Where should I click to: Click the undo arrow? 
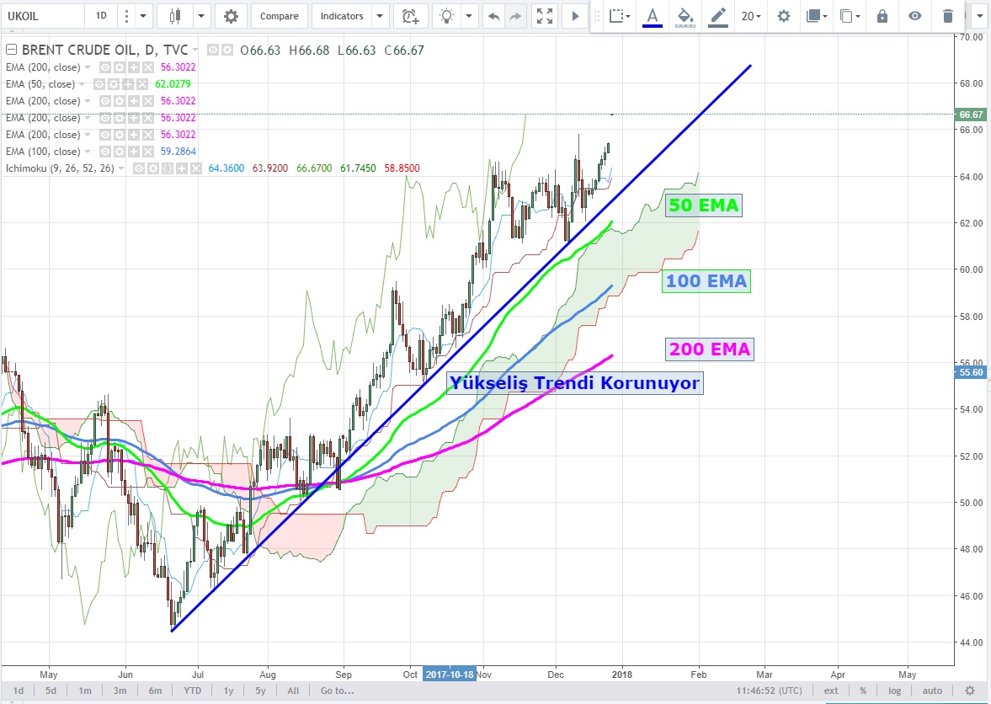pyautogui.click(x=493, y=16)
